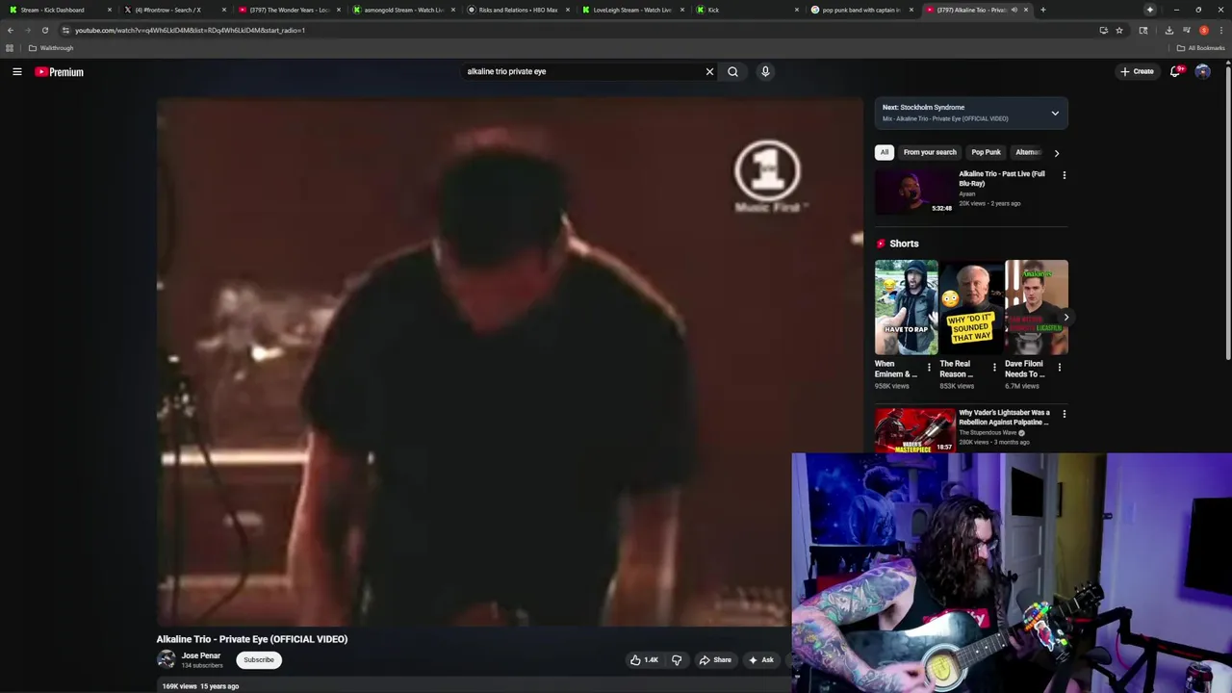
Task: Open options for Vader's Lightsaber video
Action: coord(1064,414)
